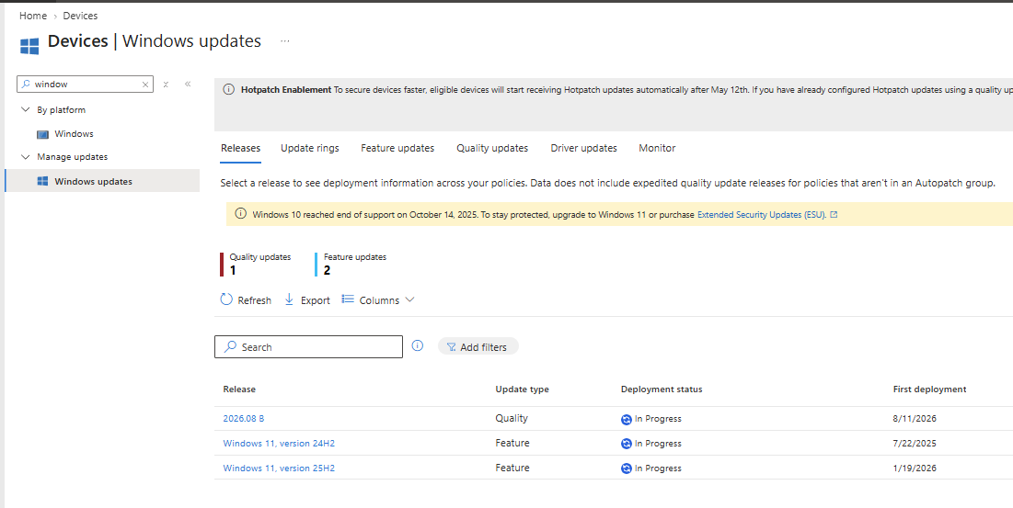Click the magnifier icon in the releases Search box

tap(230, 347)
